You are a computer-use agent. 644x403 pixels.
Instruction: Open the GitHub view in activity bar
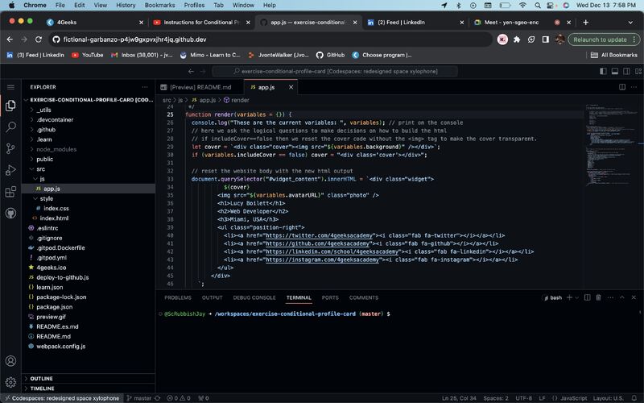[10, 214]
